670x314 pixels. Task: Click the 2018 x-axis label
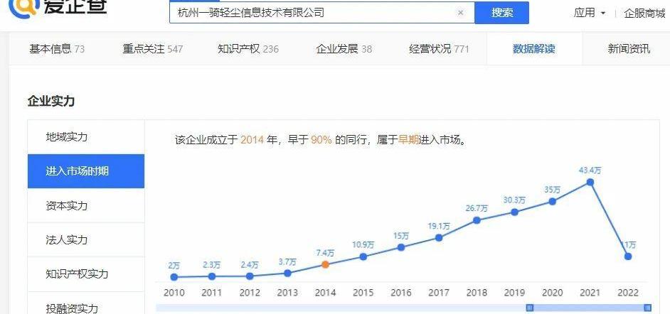click(477, 293)
